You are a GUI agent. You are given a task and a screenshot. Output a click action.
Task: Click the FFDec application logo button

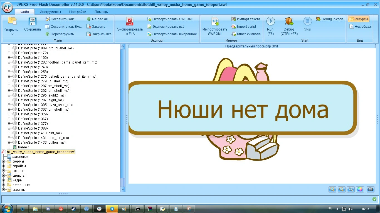click(x=7, y=7)
